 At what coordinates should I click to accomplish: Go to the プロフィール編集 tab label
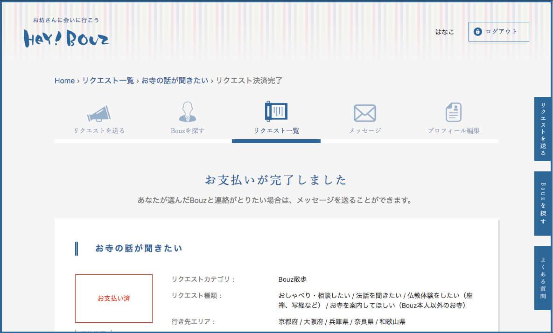(454, 131)
